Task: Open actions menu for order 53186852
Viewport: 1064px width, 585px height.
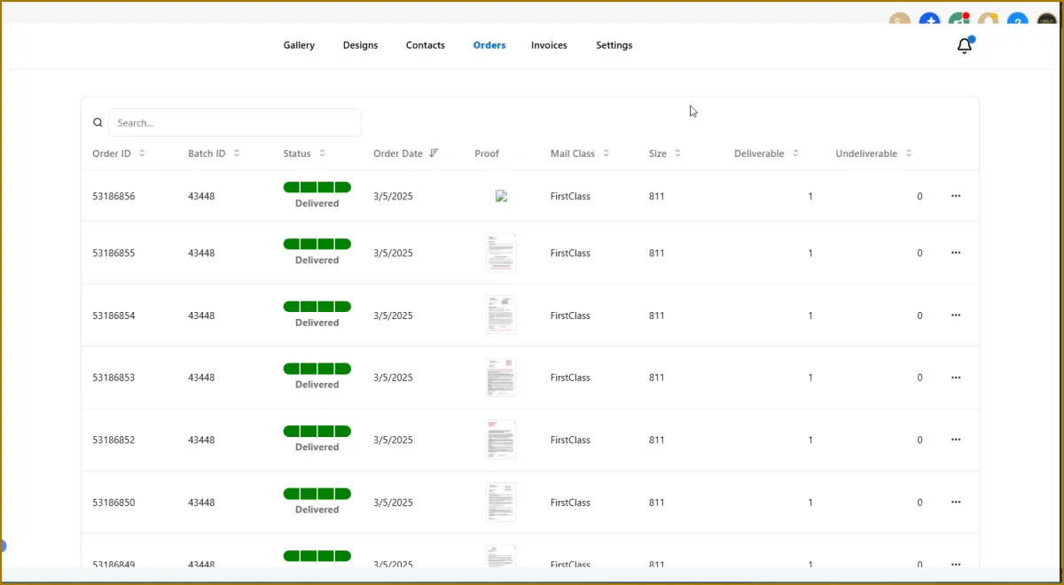Action: coord(955,440)
